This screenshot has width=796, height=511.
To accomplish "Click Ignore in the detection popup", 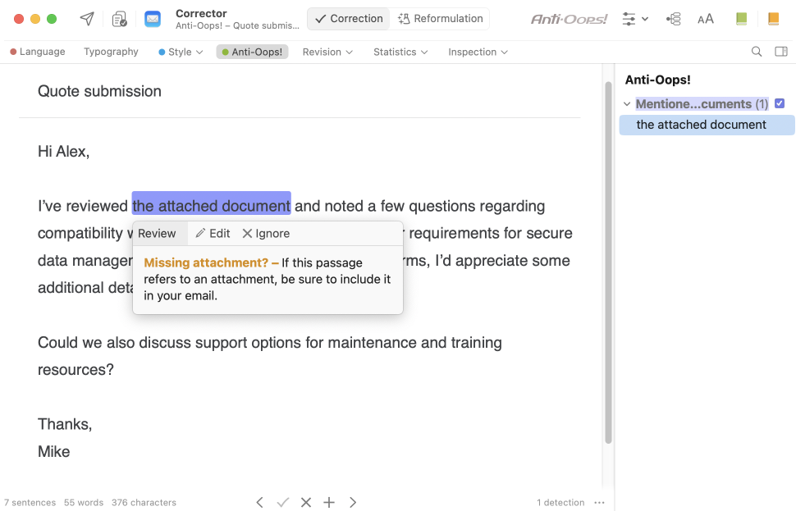I will click(266, 234).
